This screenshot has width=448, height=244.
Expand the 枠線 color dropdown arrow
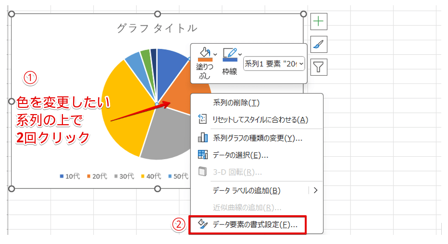240,54
